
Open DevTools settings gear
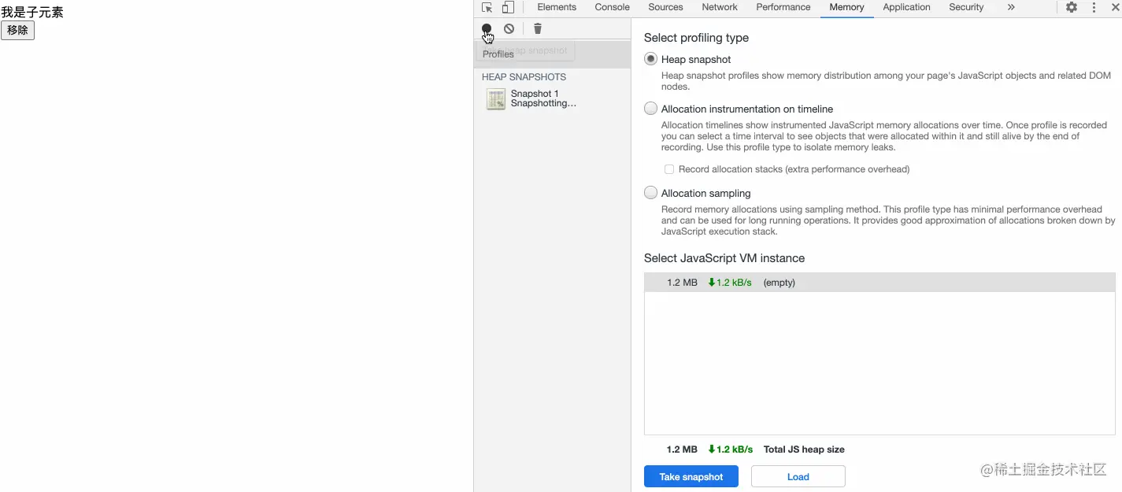coord(1072,7)
